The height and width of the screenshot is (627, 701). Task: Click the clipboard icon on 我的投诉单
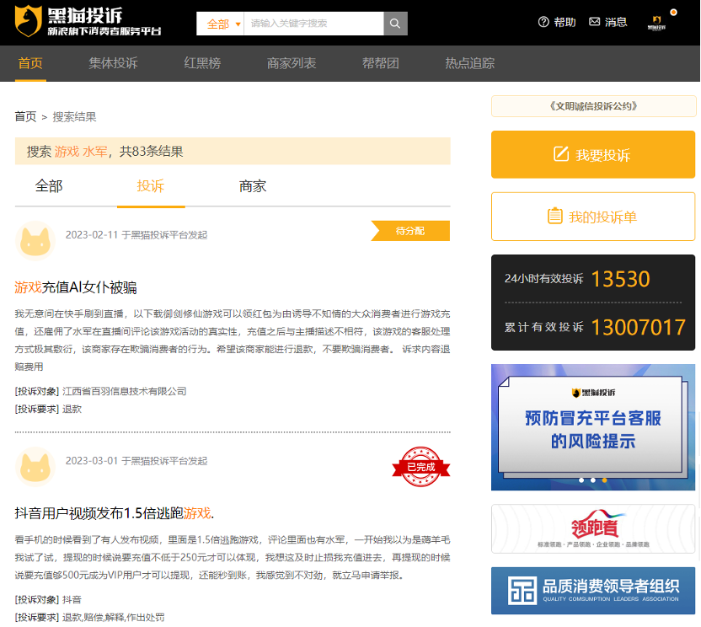pos(554,216)
